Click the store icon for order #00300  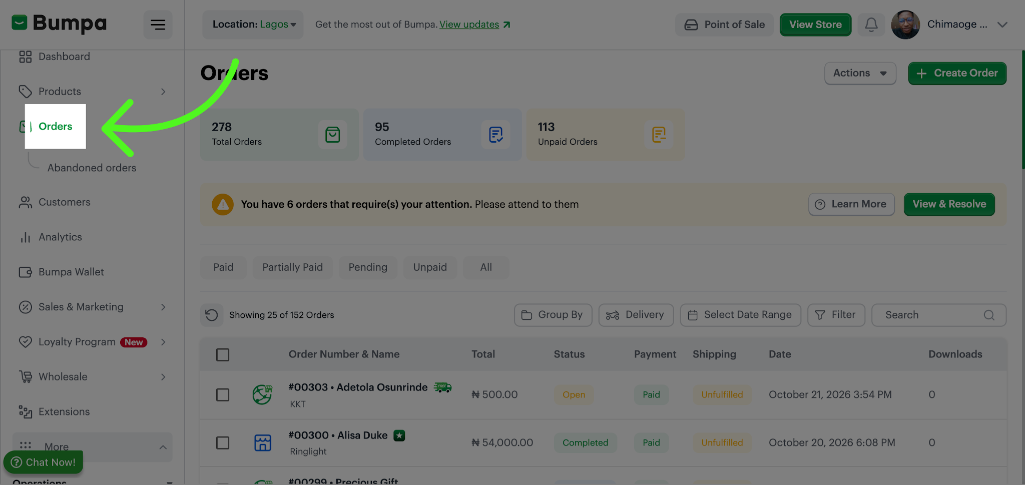[x=262, y=443]
